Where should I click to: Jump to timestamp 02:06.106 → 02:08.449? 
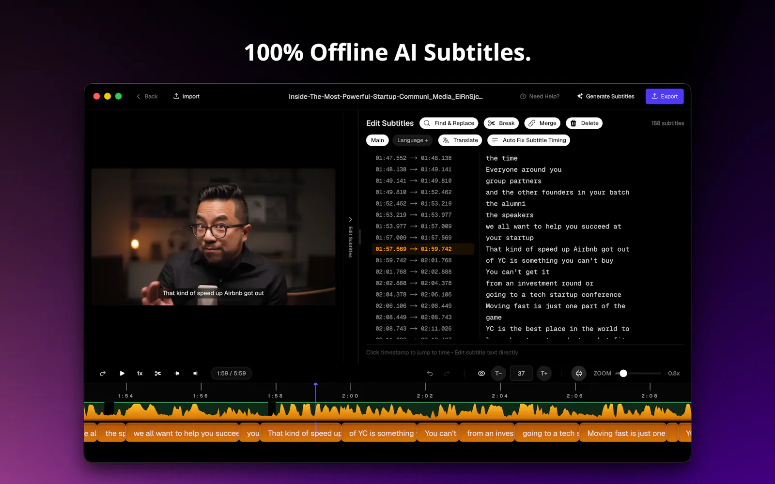click(x=414, y=306)
